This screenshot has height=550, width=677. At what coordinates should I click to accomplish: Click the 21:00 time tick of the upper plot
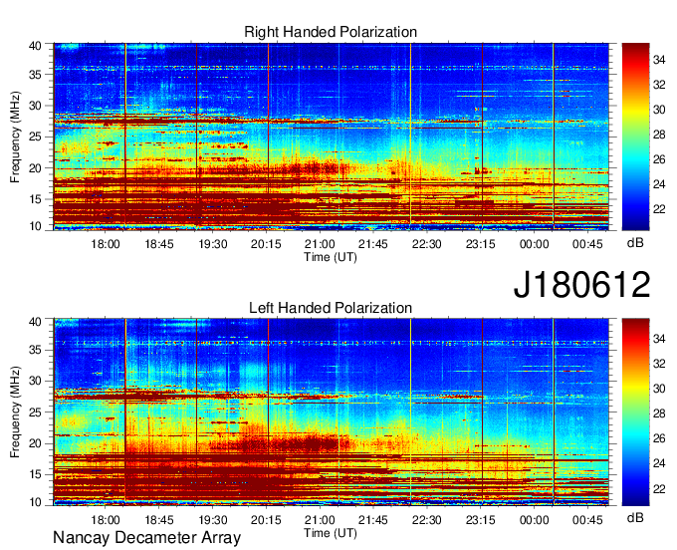pyautogui.click(x=320, y=244)
